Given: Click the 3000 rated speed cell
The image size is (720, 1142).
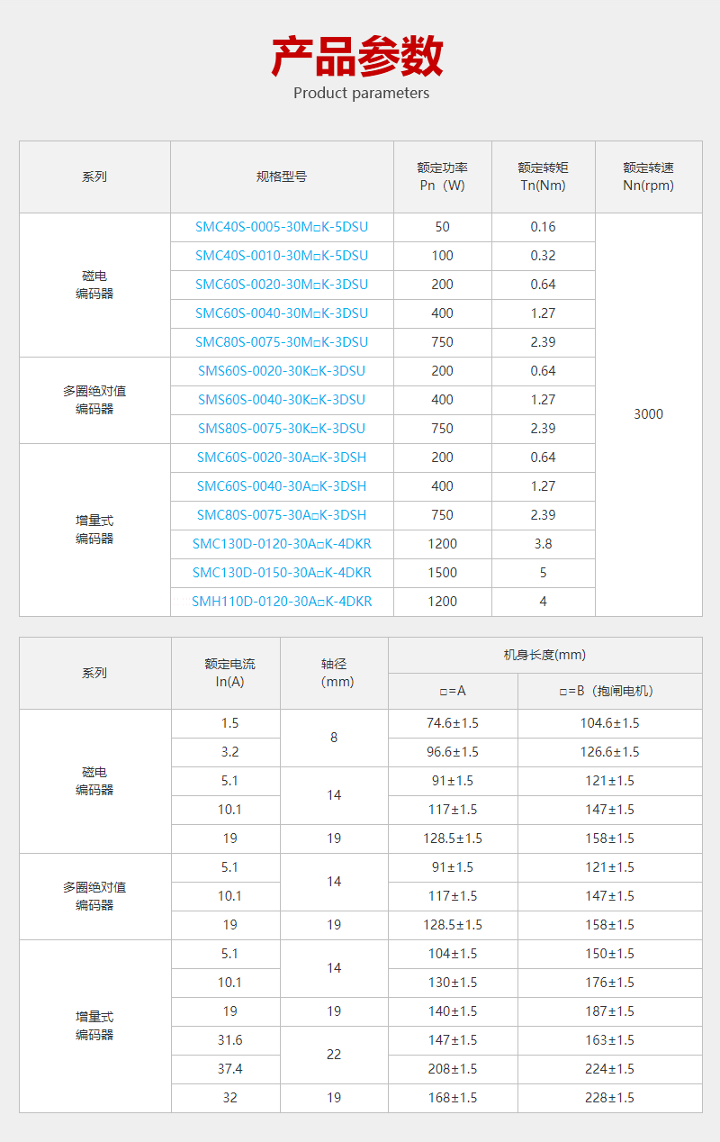Looking at the screenshot, I should (x=648, y=414).
